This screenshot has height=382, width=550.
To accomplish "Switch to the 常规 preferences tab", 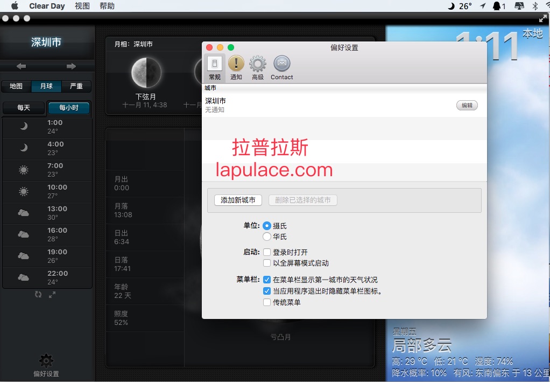I will (215, 68).
